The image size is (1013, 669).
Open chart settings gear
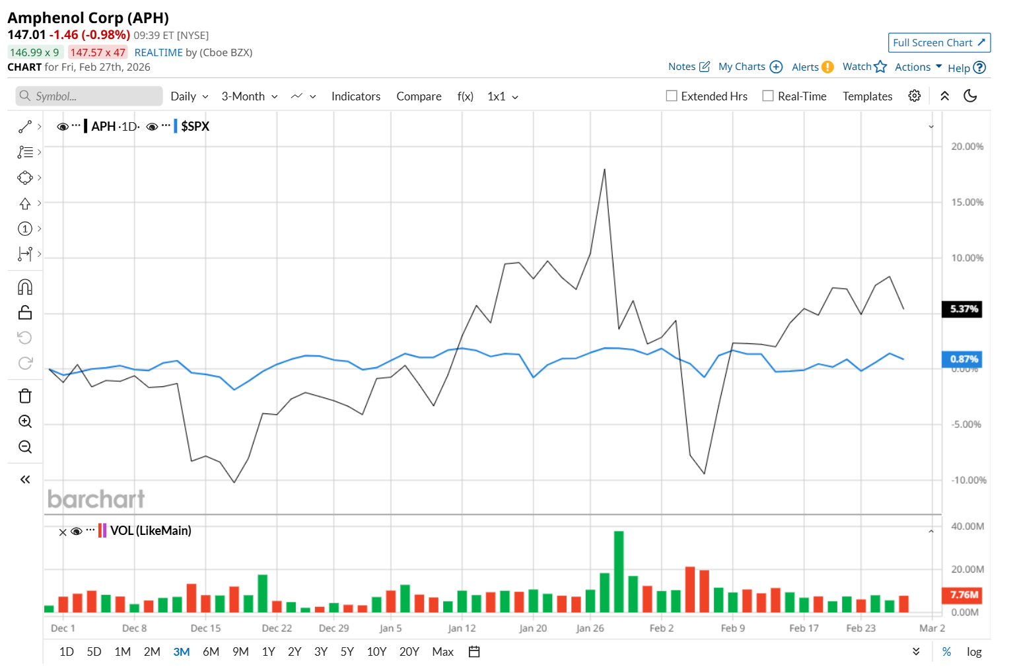(915, 96)
